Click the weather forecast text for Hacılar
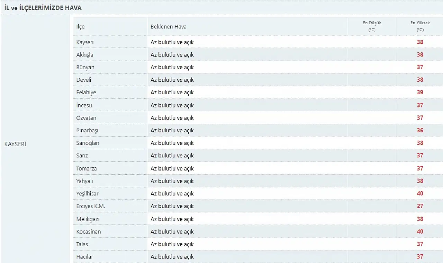Image resolution: width=443 pixels, height=263 pixels. click(x=172, y=256)
